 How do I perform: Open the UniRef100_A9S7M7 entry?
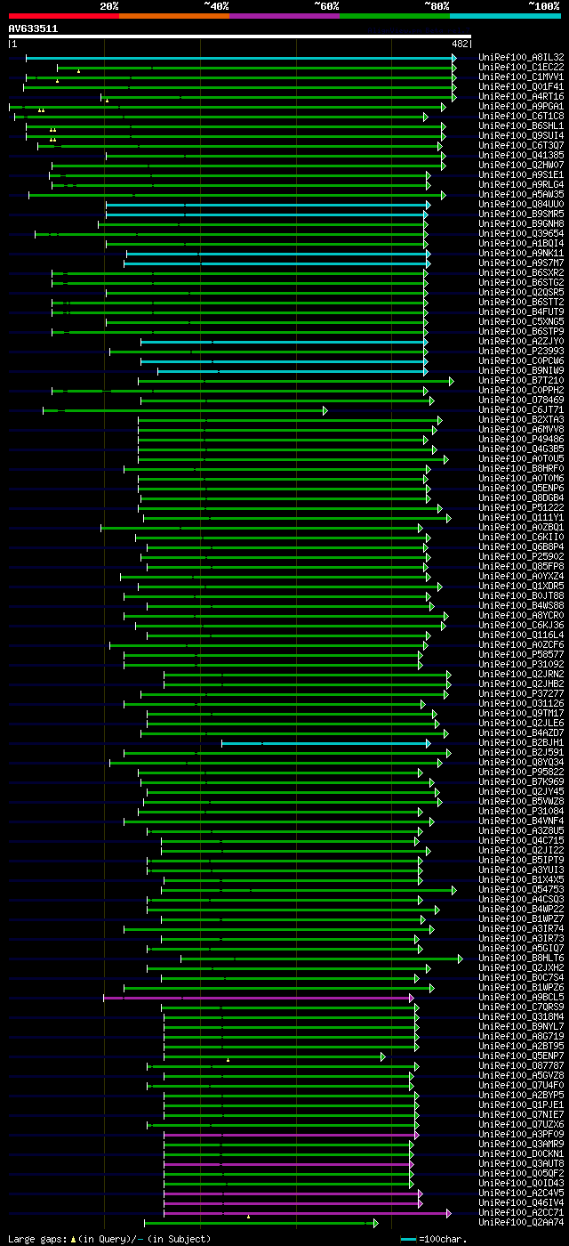point(521,263)
